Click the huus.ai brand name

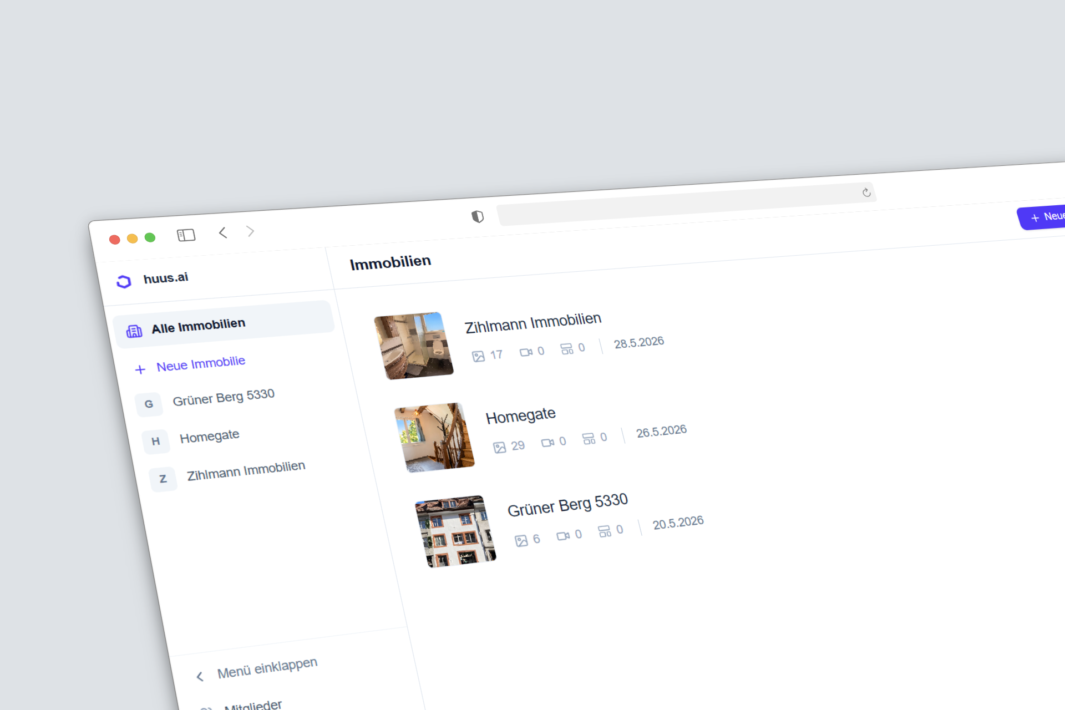(166, 278)
